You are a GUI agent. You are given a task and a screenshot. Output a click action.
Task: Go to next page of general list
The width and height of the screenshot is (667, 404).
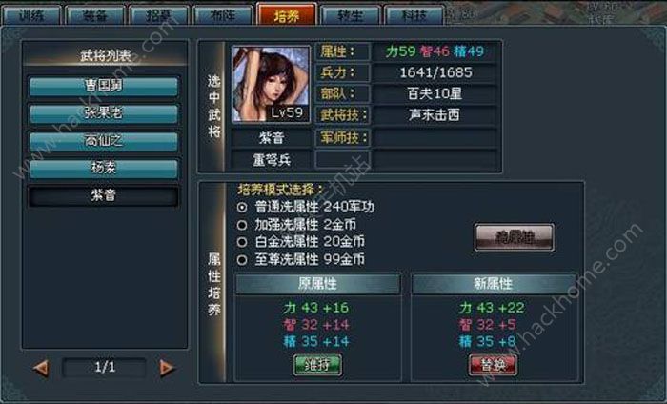click(x=167, y=368)
